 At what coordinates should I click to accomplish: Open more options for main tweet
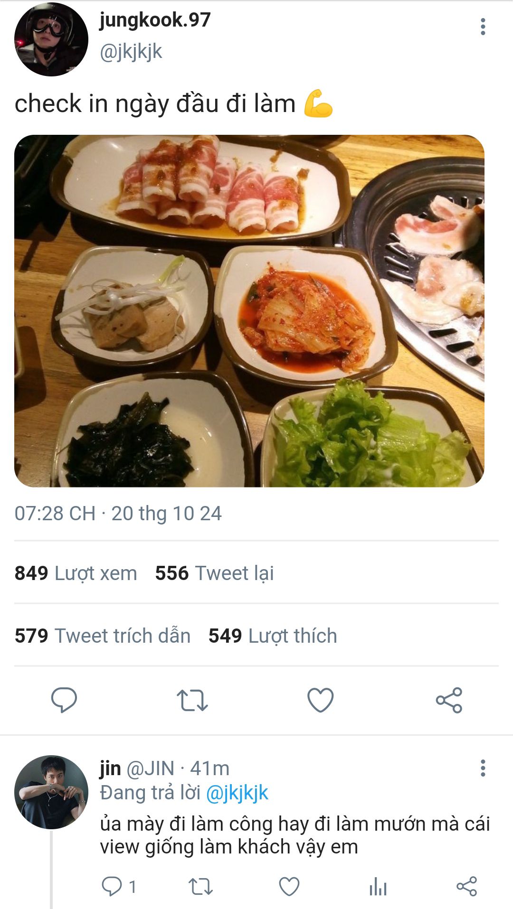(483, 27)
